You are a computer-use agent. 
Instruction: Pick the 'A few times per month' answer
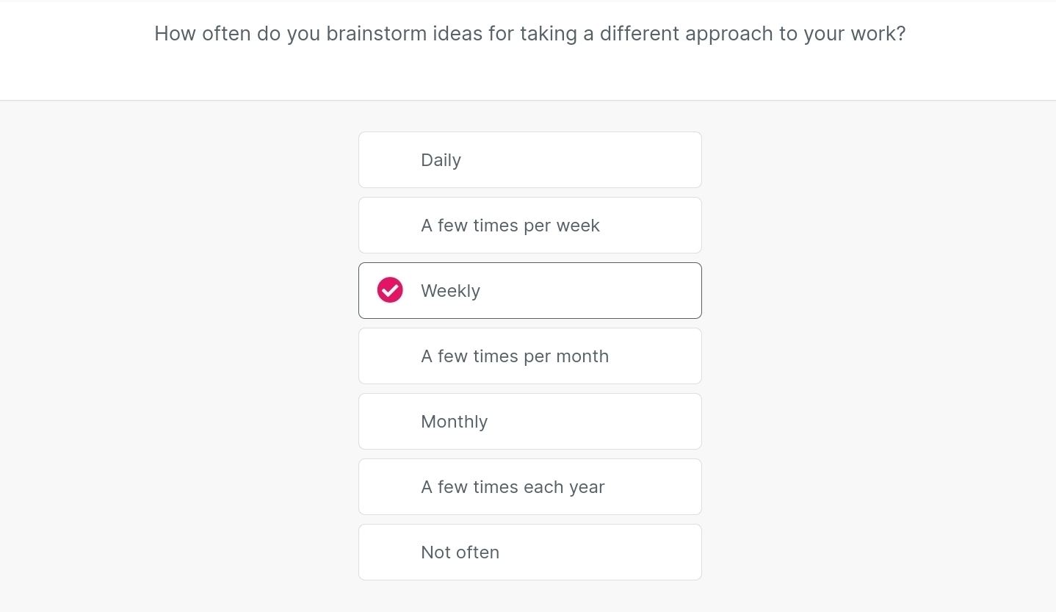[x=529, y=356]
